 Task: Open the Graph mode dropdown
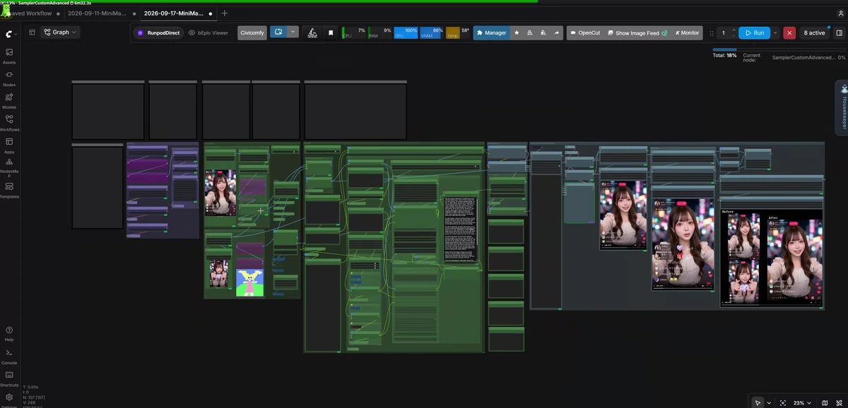click(x=60, y=32)
